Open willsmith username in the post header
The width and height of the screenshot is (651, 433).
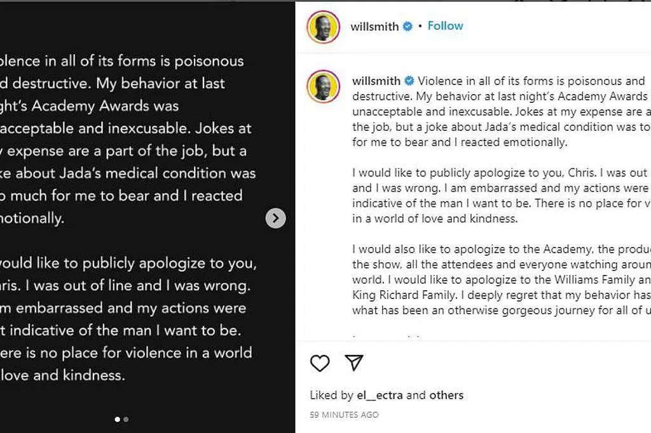[374, 27]
